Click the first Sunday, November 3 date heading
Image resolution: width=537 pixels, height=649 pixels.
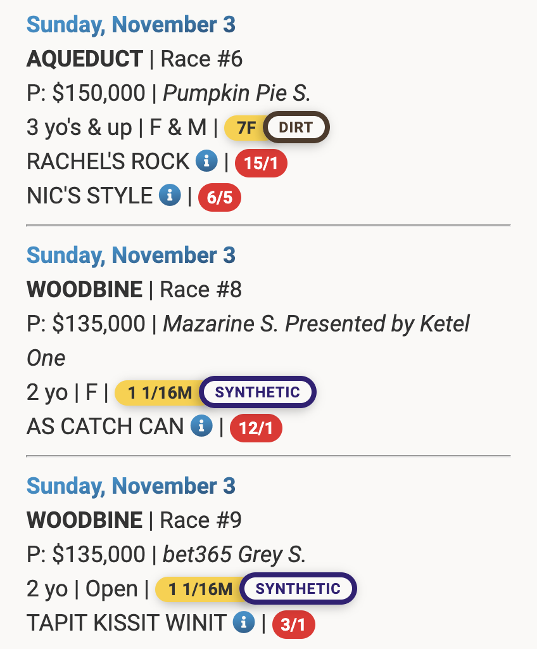pos(131,25)
